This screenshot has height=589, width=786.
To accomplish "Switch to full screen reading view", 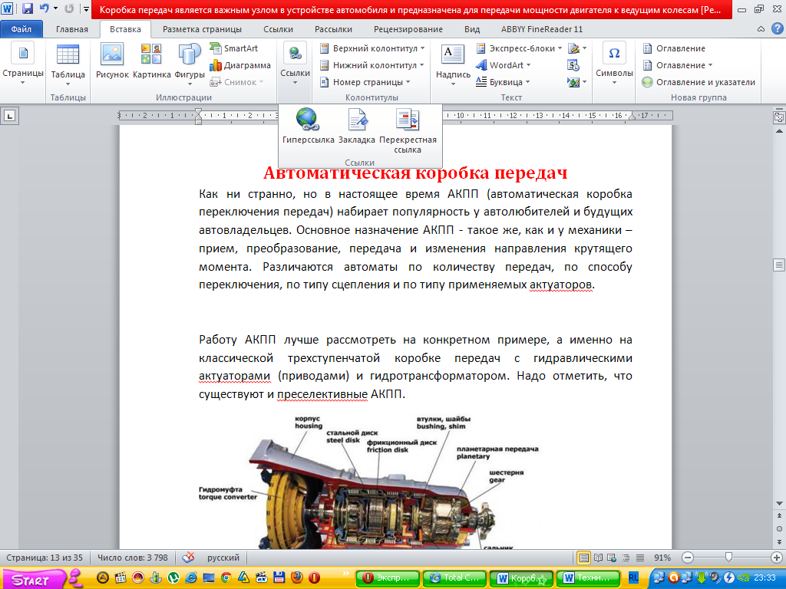I will tap(598, 558).
